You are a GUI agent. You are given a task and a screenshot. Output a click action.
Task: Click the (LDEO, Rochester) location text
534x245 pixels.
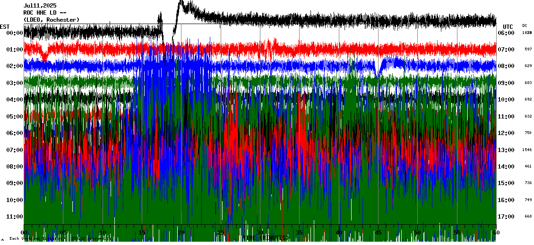click(x=52, y=20)
